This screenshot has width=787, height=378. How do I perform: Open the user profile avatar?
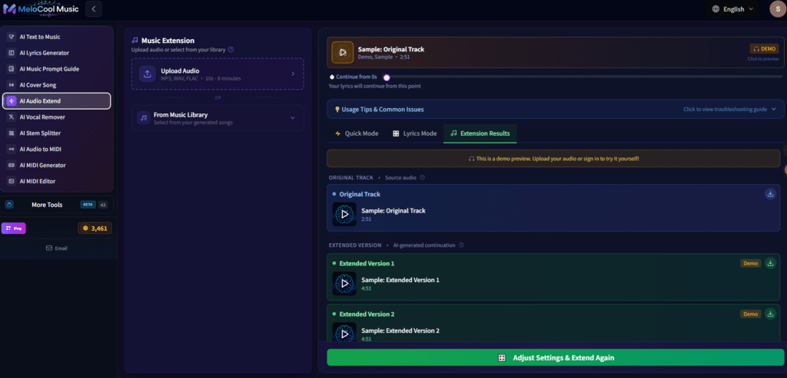(777, 9)
